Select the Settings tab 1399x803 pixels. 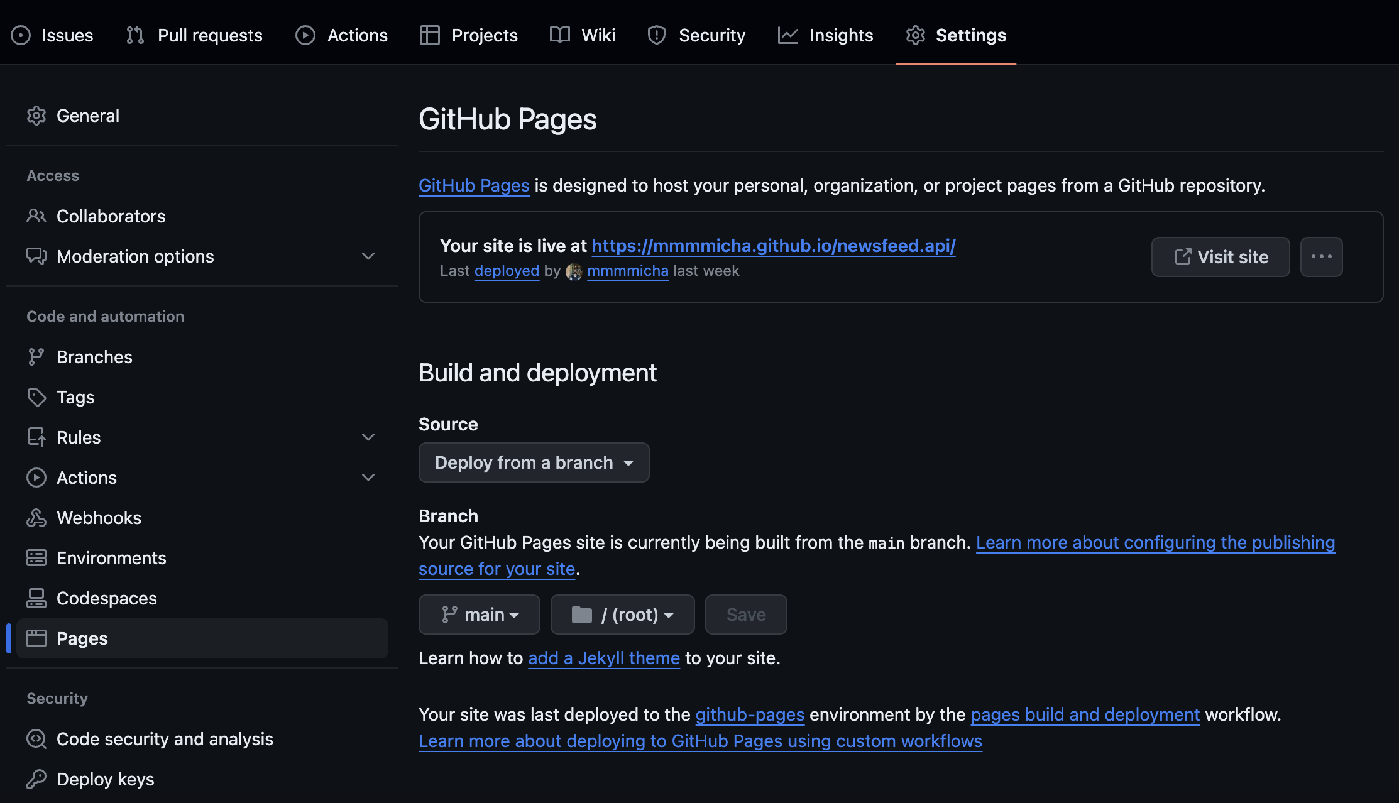[x=956, y=35]
